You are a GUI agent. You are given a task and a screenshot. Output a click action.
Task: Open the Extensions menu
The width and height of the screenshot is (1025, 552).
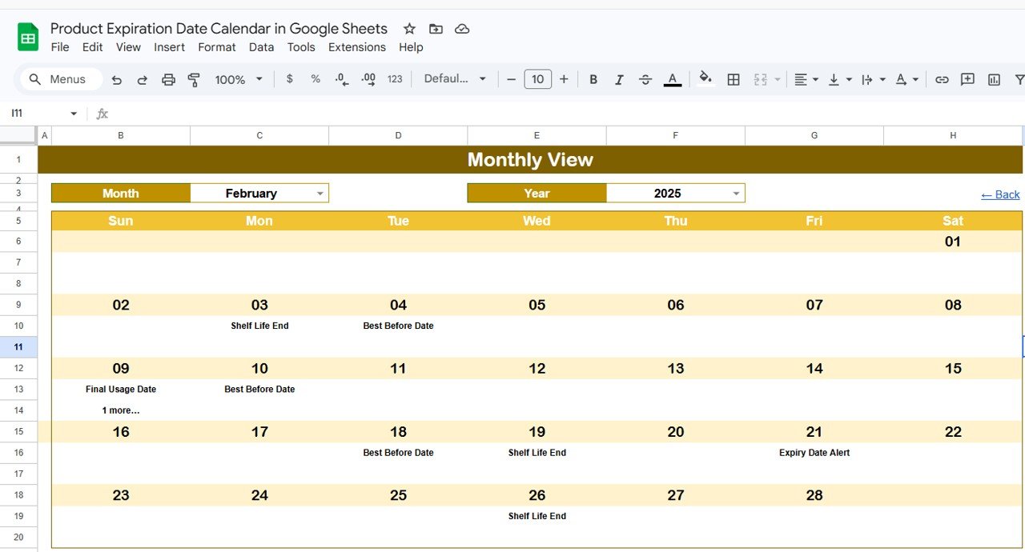pyautogui.click(x=357, y=47)
